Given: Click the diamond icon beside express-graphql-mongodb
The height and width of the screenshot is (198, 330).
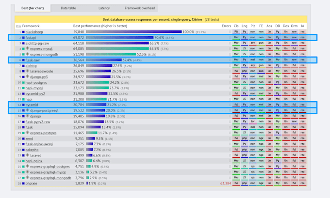Looking at the screenshot, I should point(27,178).
